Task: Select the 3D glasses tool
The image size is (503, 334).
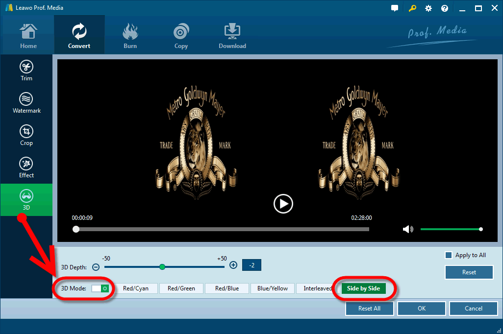Action: [x=26, y=200]
